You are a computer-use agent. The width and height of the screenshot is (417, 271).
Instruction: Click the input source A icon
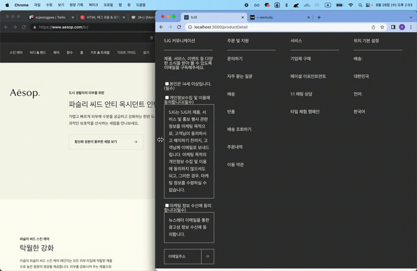tap(328, 5)
